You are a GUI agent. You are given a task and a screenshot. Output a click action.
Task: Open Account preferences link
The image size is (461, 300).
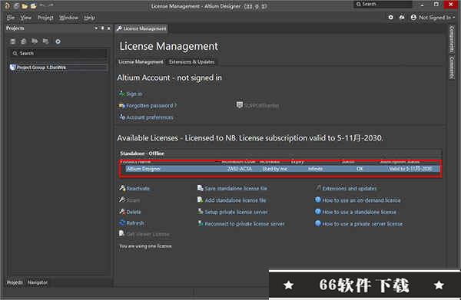pyautogui.click(x=150, y=117)
